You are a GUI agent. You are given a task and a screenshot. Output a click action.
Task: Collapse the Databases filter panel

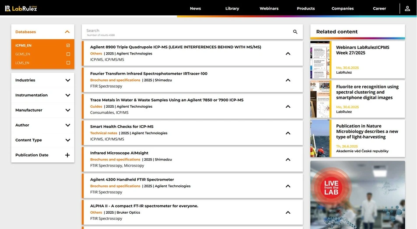[x=67, y=32]
